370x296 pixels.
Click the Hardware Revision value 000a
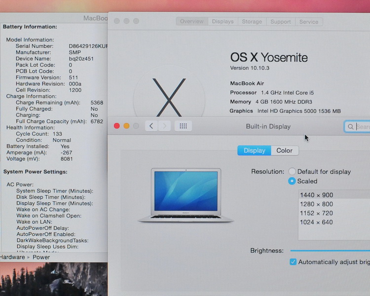pos(75,84)
